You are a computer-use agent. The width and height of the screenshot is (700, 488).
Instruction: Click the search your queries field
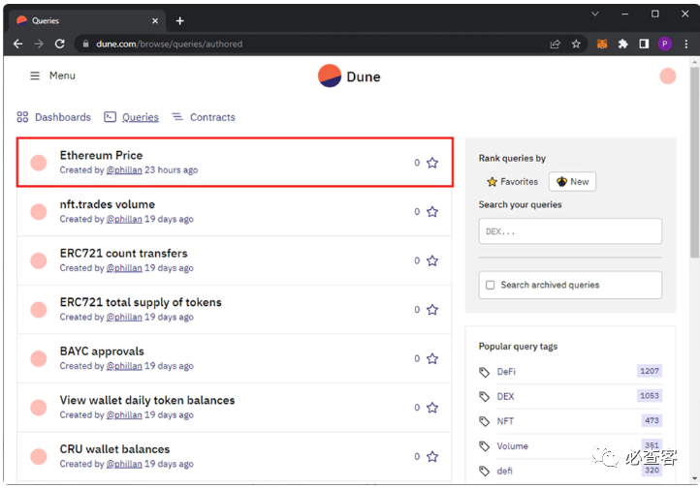570,231
